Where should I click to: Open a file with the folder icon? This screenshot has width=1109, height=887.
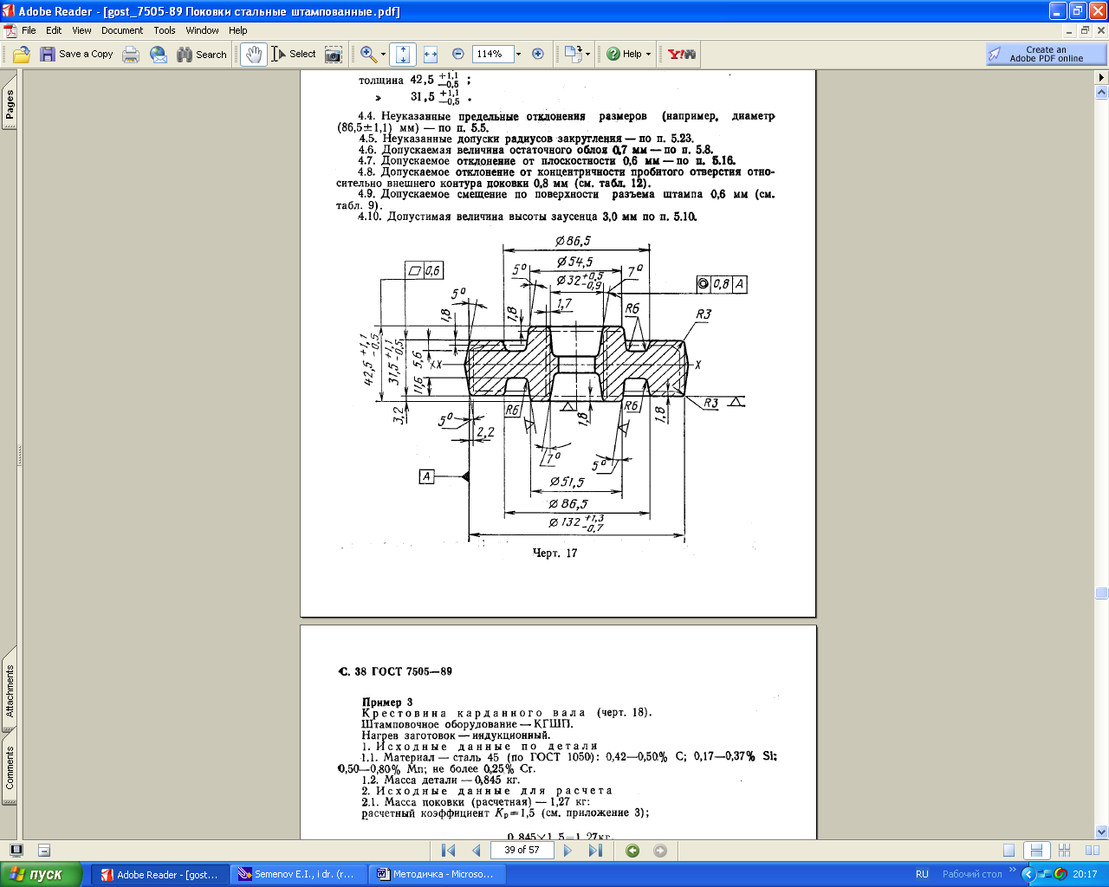click(22, 55)
